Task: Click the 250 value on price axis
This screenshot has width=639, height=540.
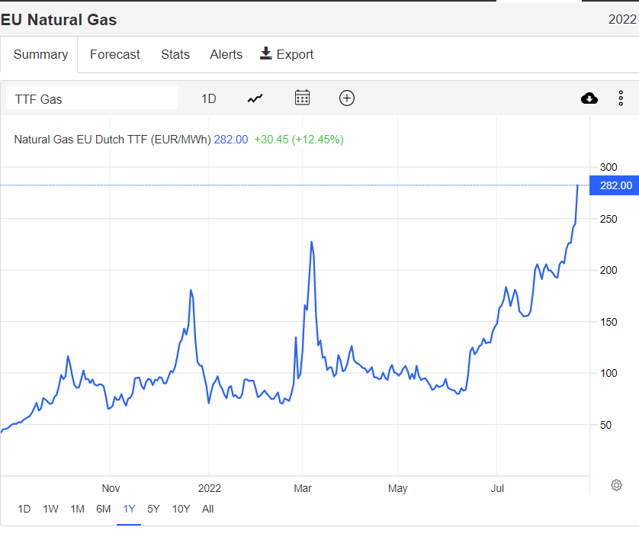Action: (x=608, y=219)
